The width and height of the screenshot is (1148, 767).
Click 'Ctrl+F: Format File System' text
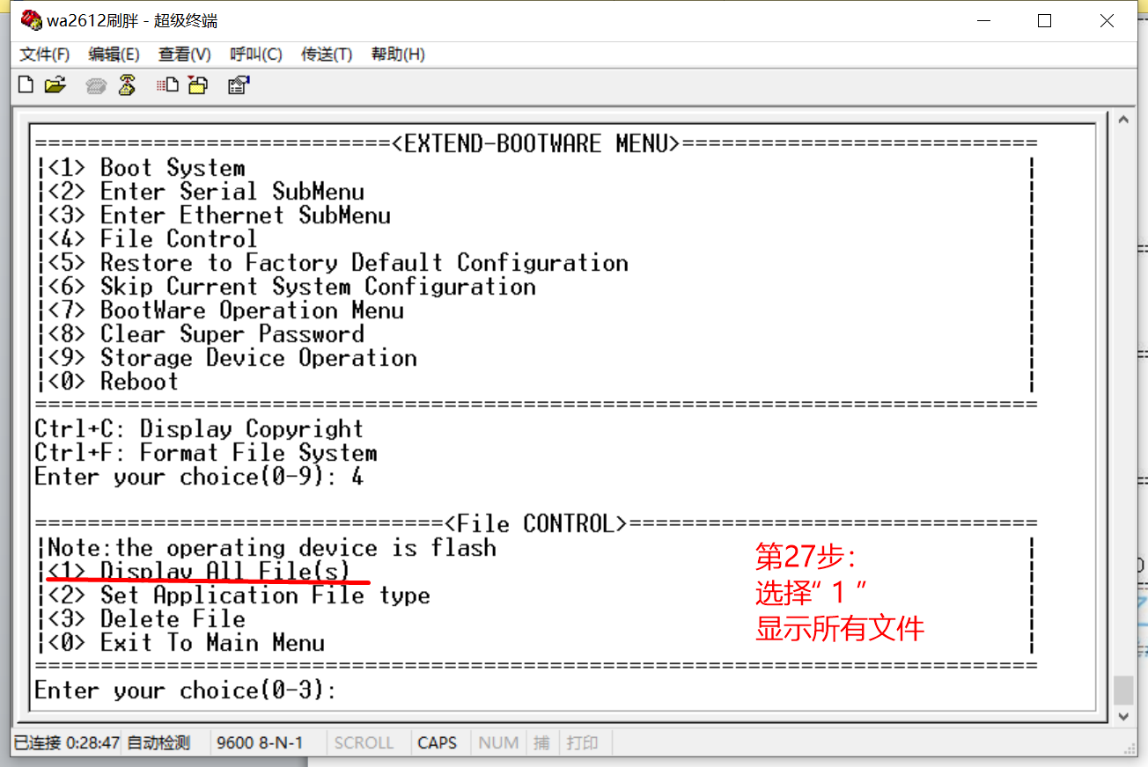[x=206, y=453]
